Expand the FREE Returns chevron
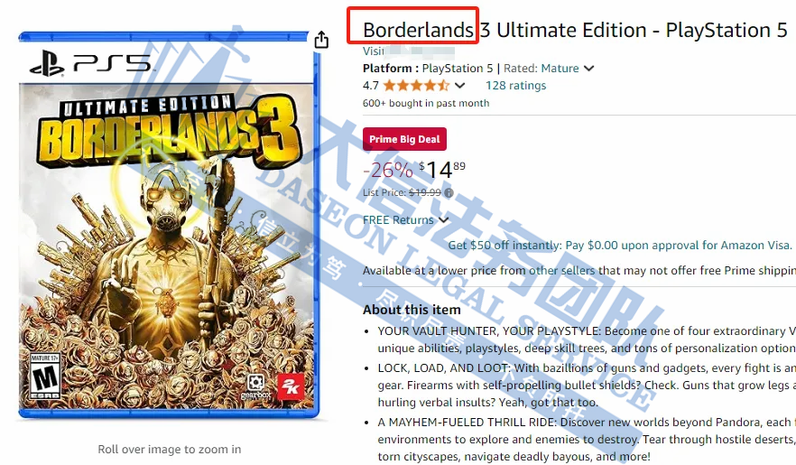Screen dimensions: 796x465 [x=444, y=220]
